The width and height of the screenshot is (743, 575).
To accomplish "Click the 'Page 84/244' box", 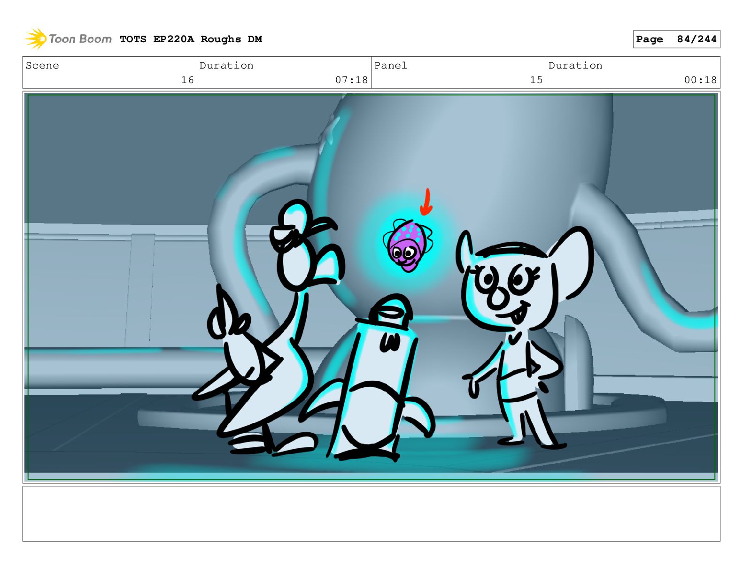I will [676, 39].
